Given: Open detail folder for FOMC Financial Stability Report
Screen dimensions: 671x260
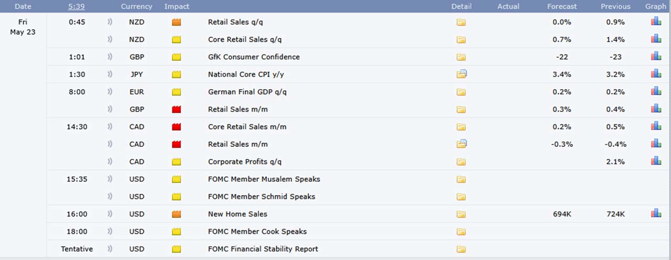Looking at the screenshot, I should [x=461, y=250].
